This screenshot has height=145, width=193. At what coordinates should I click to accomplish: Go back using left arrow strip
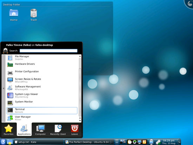(x=4, y=88)
